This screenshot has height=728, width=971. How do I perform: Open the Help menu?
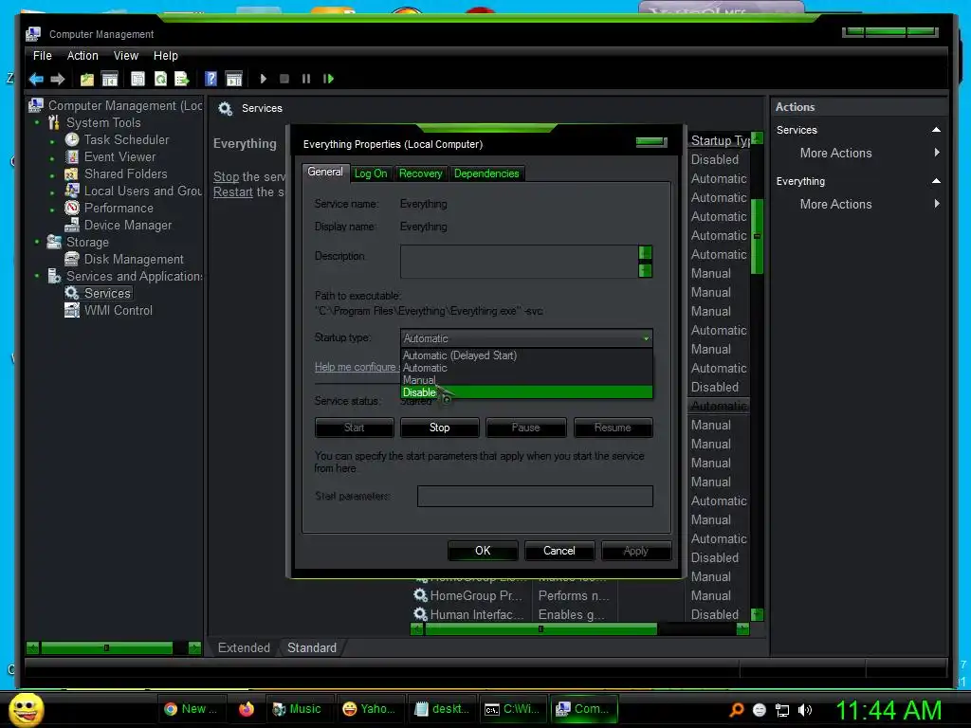click(x=165, y=56)
